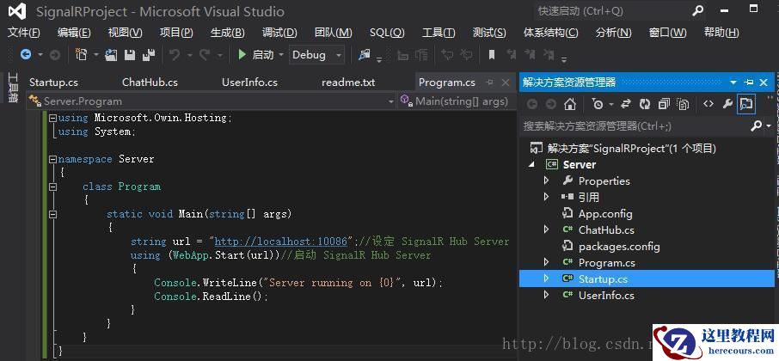Open the 文件(F) menu
The height and width of the screenshot is (361, 779).
(x=24, y=33)
